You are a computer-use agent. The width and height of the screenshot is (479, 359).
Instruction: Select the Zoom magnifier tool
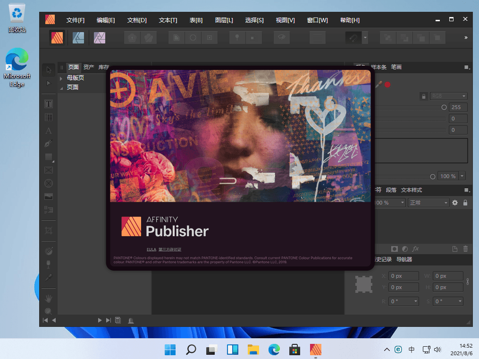click(x=48, y=311)
